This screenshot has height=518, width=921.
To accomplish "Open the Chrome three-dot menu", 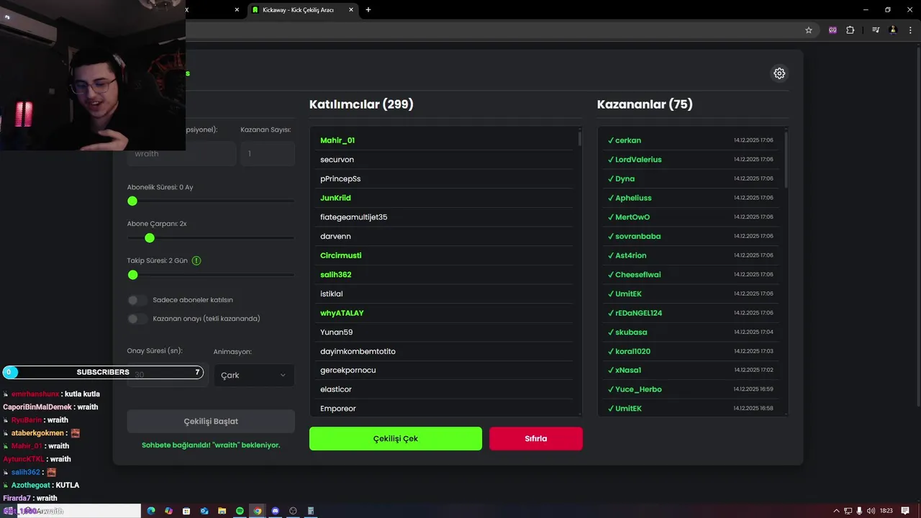I will coord(910,30).
